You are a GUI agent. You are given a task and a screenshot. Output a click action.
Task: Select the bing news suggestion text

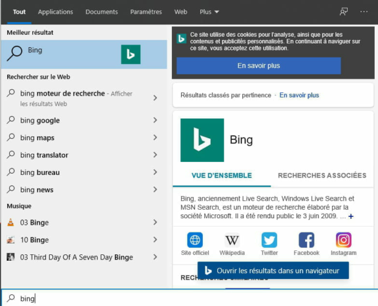[37, 190]
